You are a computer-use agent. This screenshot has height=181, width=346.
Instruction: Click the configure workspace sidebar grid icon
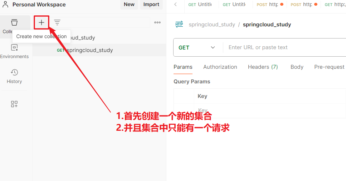[x=14, y=104]
